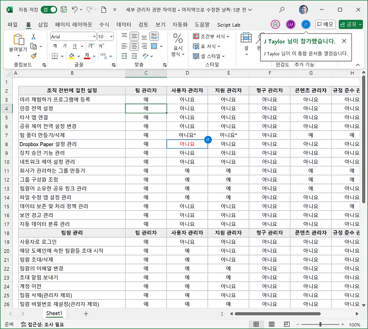Toggle Italic formatting
368x329 pixels.
65,46
